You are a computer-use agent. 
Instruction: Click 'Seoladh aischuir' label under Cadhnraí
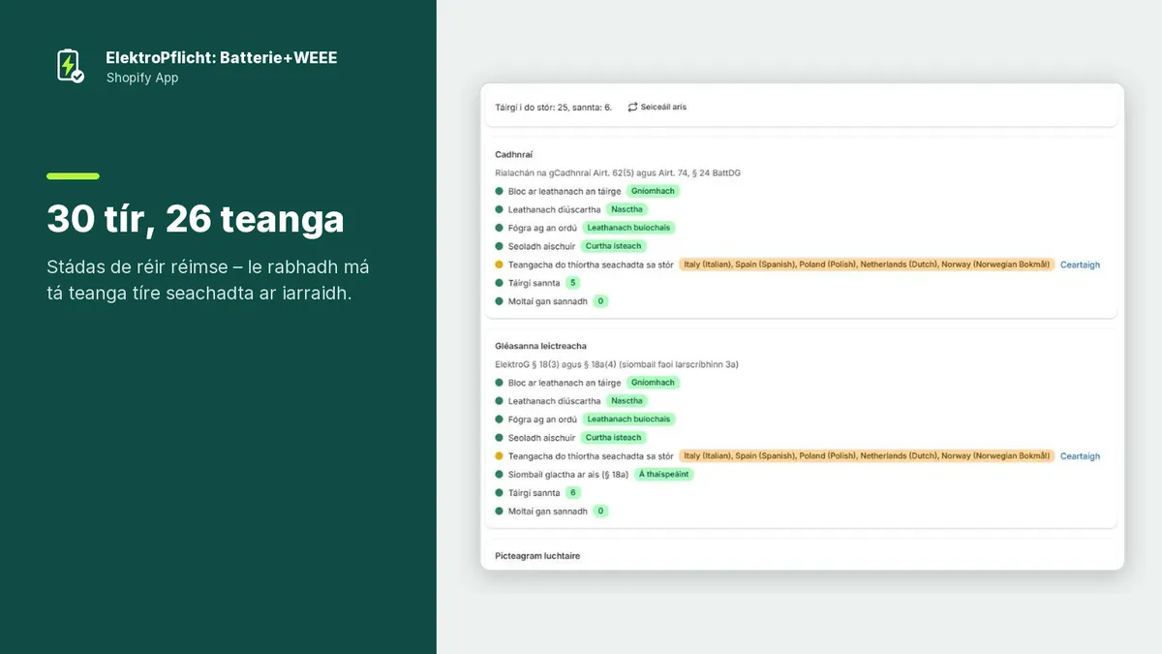click(x=542, y=247)
